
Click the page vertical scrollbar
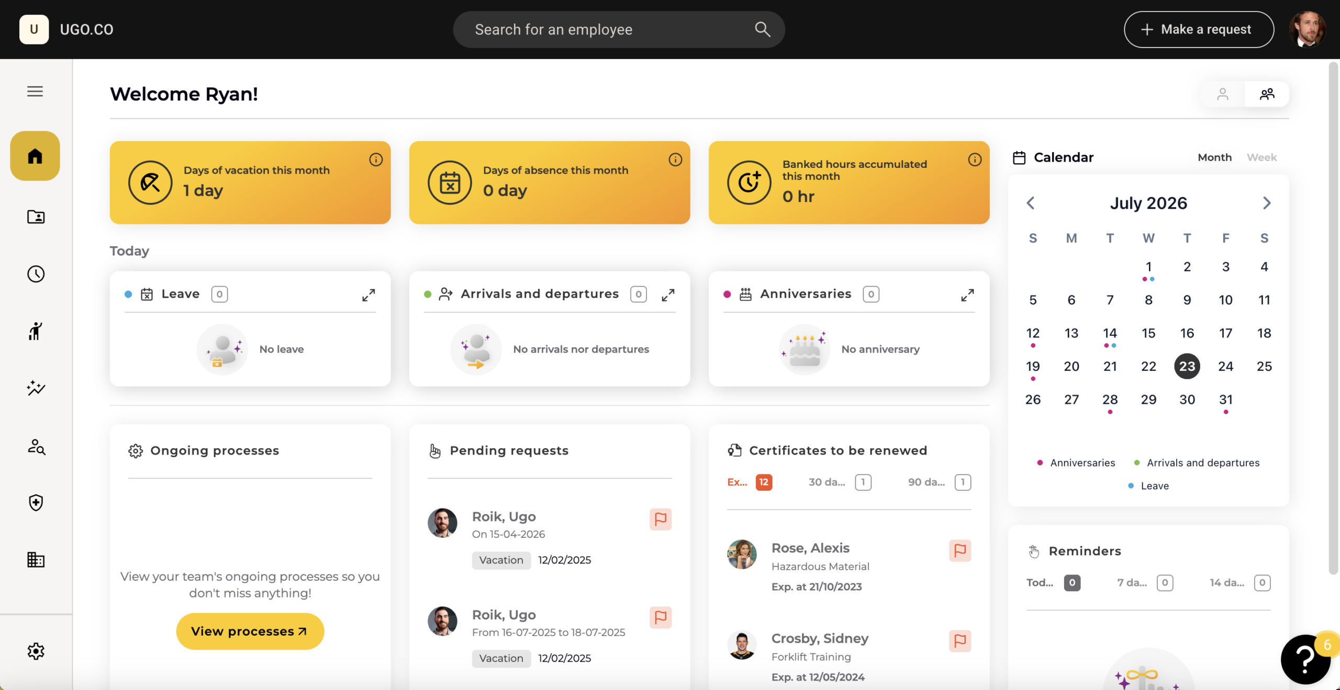[x=1334, y=319]
